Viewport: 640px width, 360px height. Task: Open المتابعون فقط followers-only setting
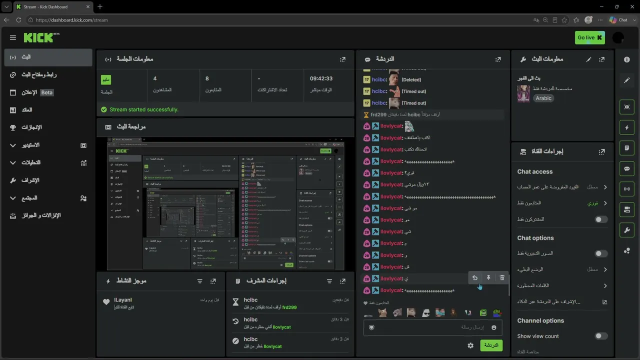coord(562,203)
